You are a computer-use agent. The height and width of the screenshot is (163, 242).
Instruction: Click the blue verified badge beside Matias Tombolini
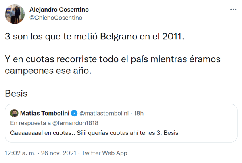click(x=75, y=113)
